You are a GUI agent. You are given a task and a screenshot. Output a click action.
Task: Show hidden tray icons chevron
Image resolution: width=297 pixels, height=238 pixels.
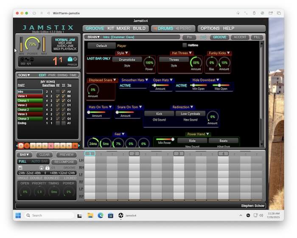(241, 215)
